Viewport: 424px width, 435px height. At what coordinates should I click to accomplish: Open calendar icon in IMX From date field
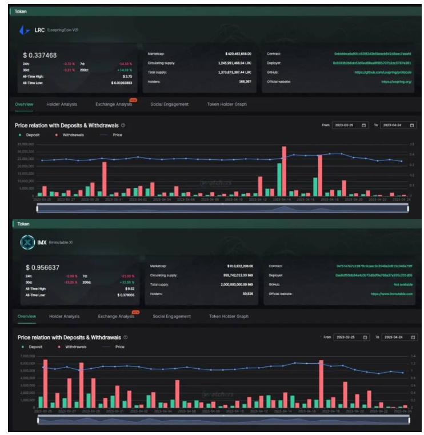pyautogui.click(x=365, y=337)
